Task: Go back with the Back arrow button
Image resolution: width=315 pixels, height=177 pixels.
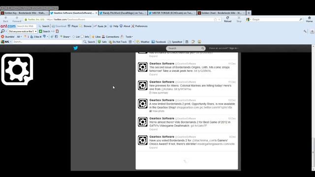Action: 5,19
